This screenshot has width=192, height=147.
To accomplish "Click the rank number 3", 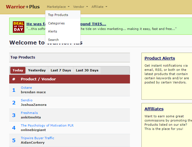I will 14,115.
